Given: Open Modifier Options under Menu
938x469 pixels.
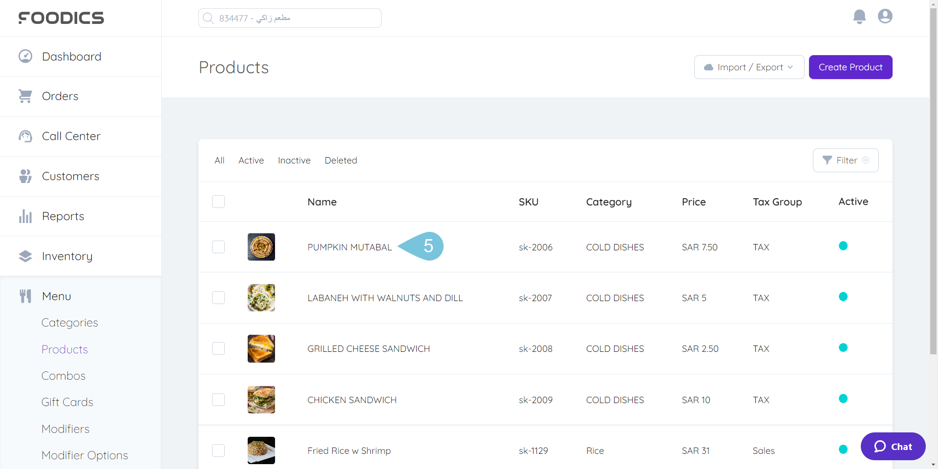Looking at the screenshot, I should [85, 455].
